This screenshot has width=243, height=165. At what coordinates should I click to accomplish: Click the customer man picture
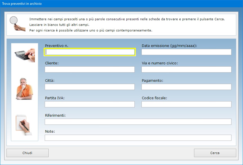coord(24,89)
